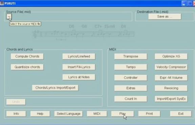Open the Tempo settings
Viewport: 195px width, 125px height.
tap(131, 67)
